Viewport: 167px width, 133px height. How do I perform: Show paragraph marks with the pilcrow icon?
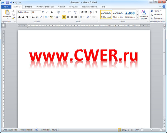(x=96, y=12)
